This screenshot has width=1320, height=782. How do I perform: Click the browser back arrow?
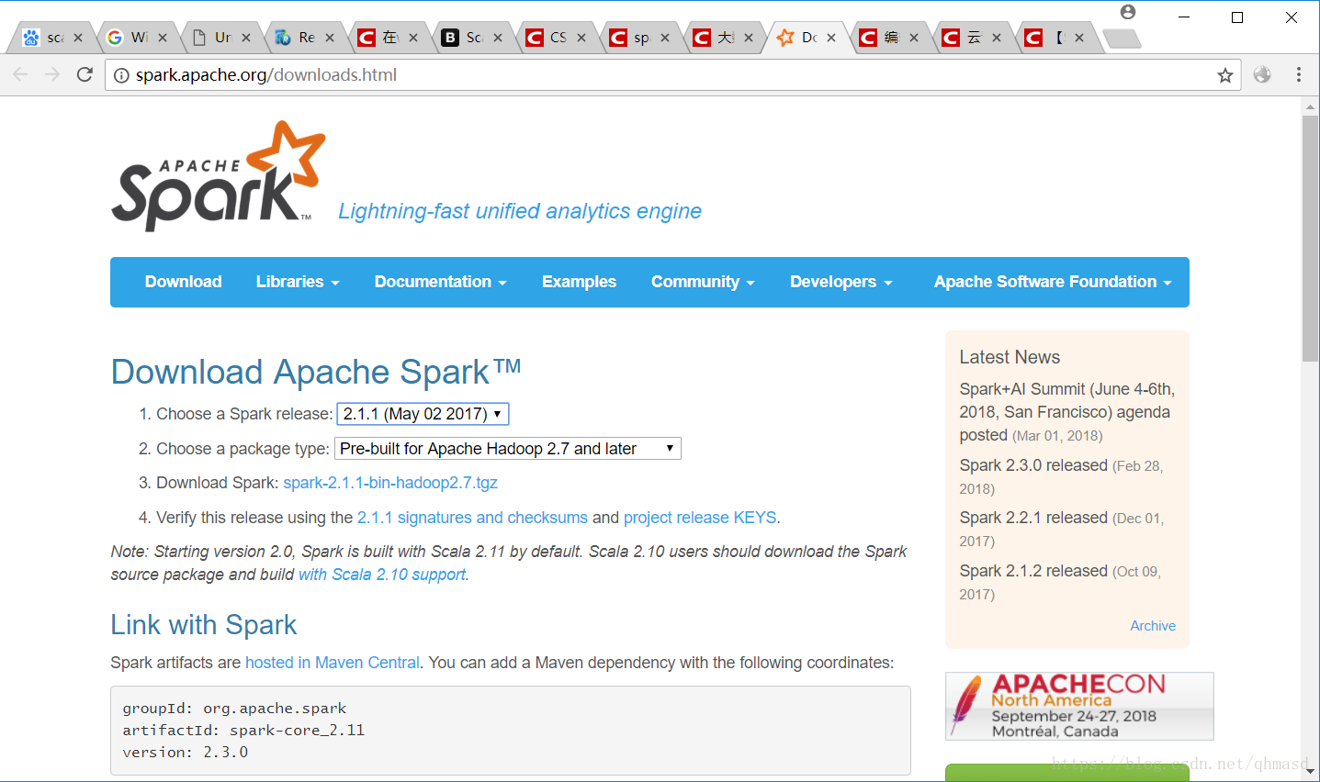(x=21, y=74)
